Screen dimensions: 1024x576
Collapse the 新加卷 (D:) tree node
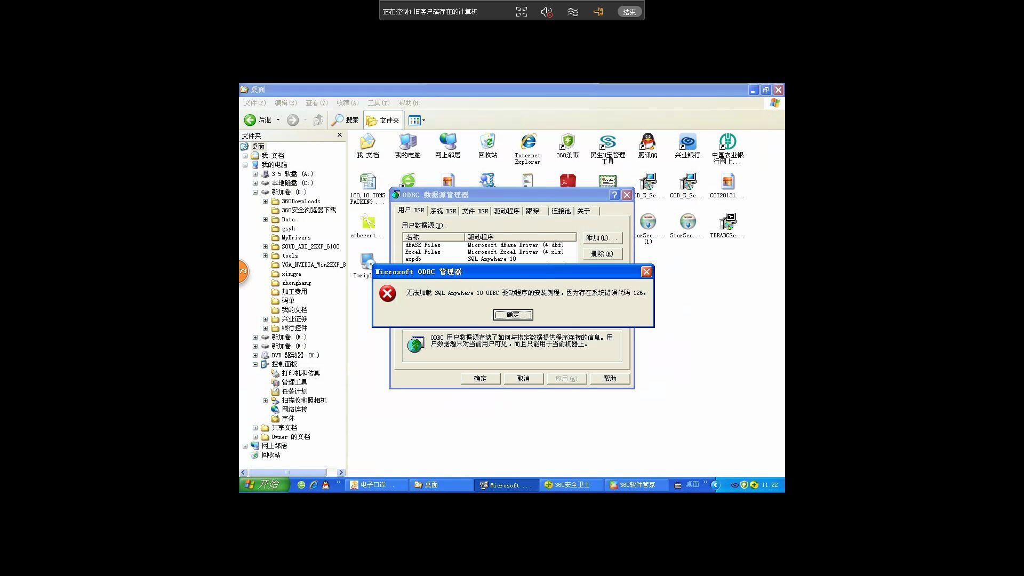pyautogui.click(x=255, y=193)
